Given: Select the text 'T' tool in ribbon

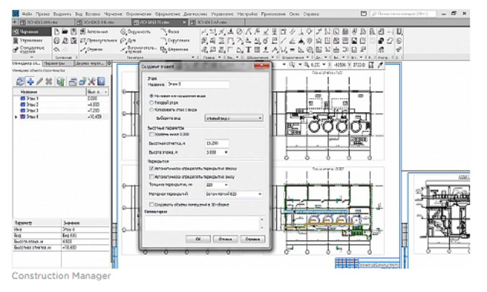Looking at the screenshot, I should (x=248, y=50).
